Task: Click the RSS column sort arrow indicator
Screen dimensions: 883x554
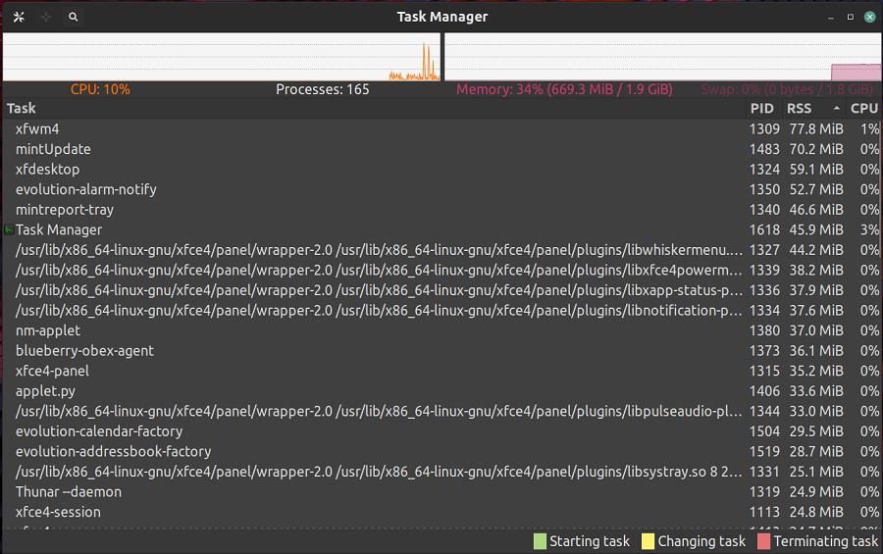Action: 836,108
